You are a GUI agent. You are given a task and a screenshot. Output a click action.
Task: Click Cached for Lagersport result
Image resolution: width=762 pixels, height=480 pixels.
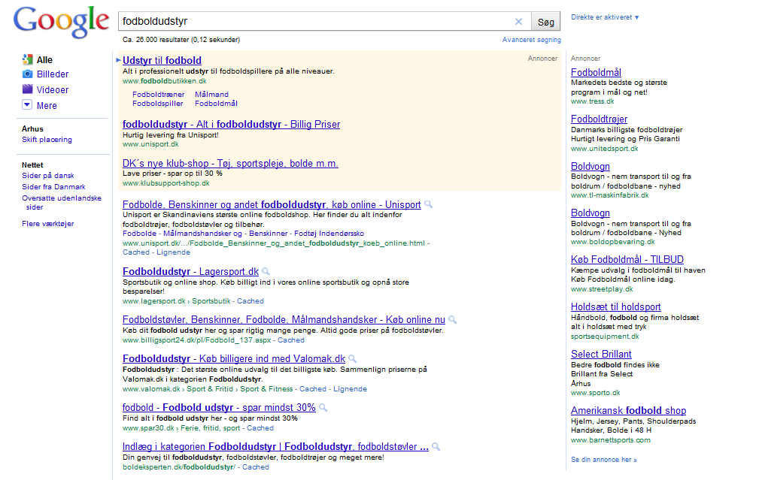tap(250, 301)
